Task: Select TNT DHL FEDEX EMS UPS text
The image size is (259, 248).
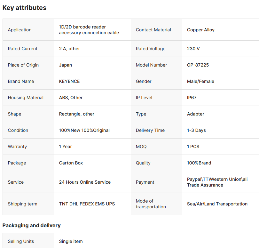Action: pos(87,204)
